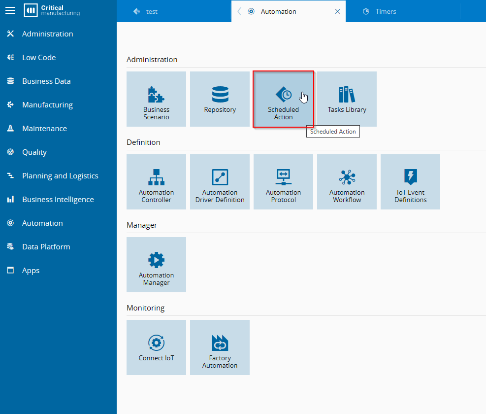
Task: Open the Automation Workflow tile
Action: tap(347, 182)
